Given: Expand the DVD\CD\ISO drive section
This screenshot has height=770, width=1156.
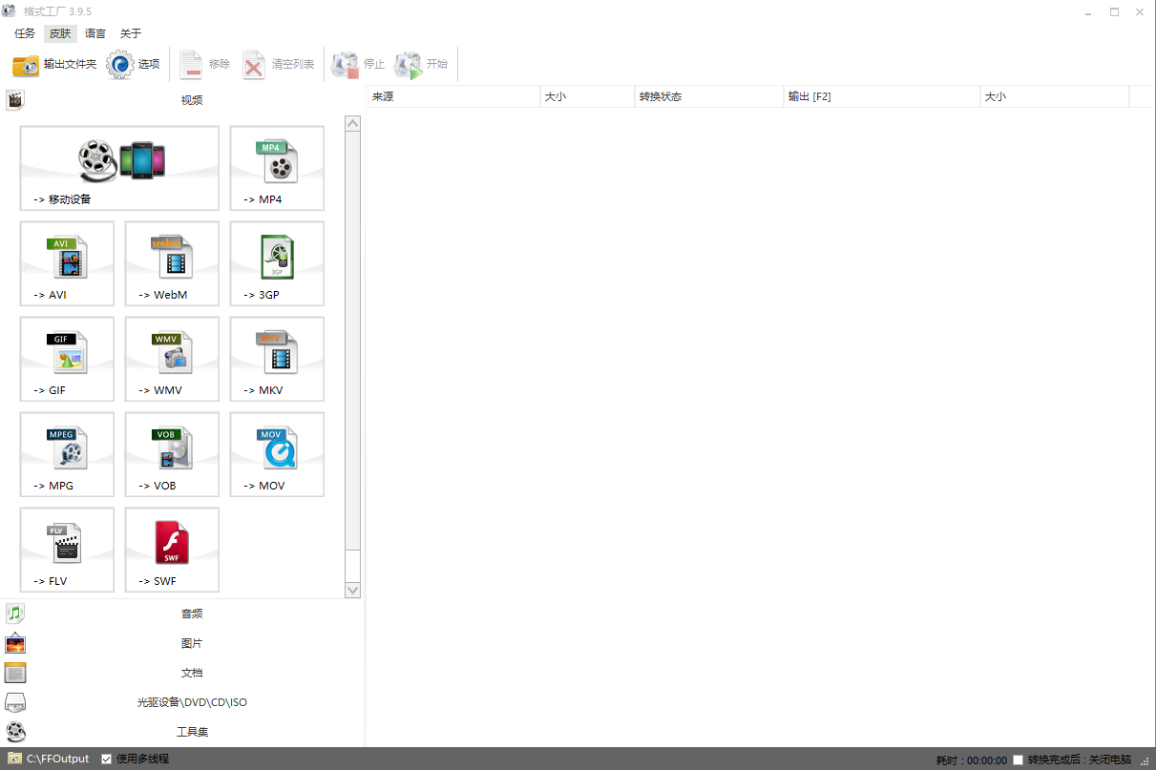Looking at the screenshot, I should coord(192,702).
